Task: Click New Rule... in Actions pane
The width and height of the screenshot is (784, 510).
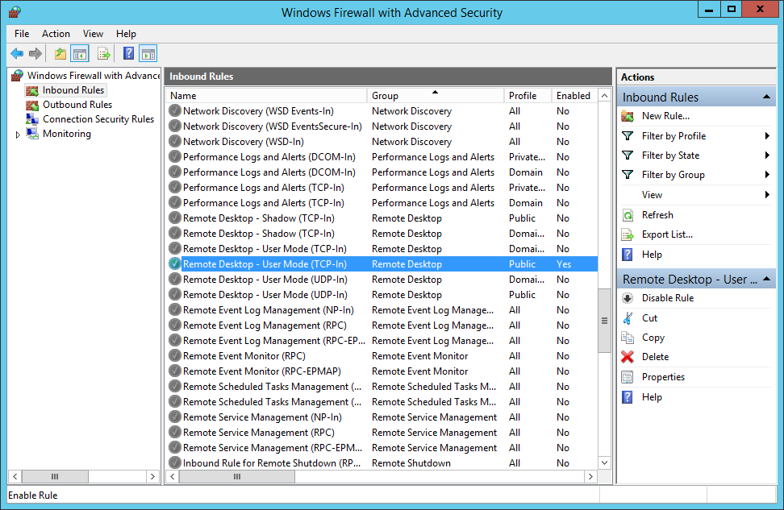Action: (x=665, y=116)
